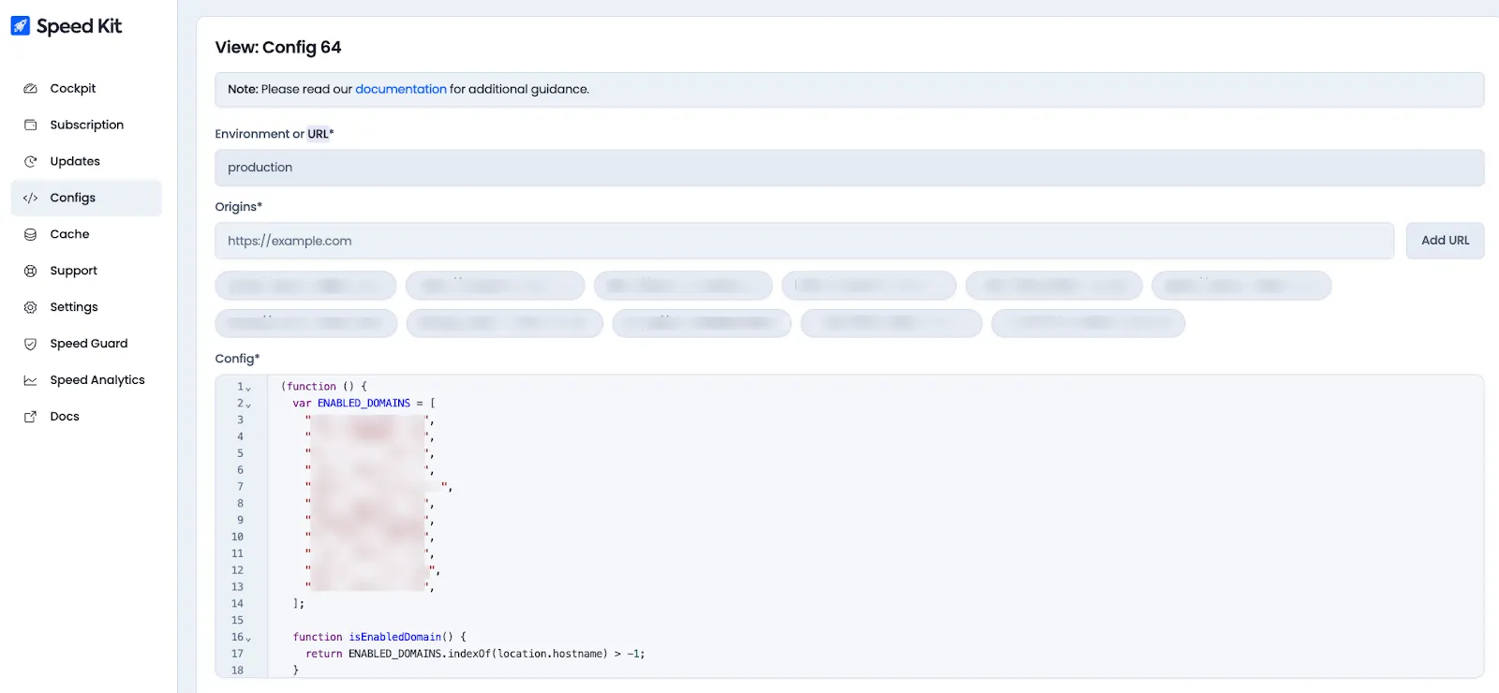Image resolution: width=1499 pixels, height=693 pixels.
Task: Click the Support lifebuoy icon
Action: coord(30,271)
